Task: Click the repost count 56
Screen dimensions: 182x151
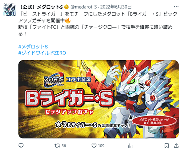Action: pos(64,146)
